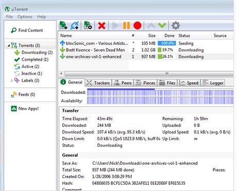236x191 pixels.
Task: Select Downloading (2) in sidebar
Action: [x=37, y=52]
